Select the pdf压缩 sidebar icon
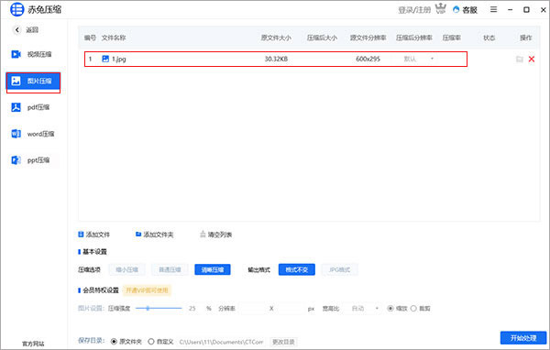Viewport: 550px width, 350px height. coord(16,107)
